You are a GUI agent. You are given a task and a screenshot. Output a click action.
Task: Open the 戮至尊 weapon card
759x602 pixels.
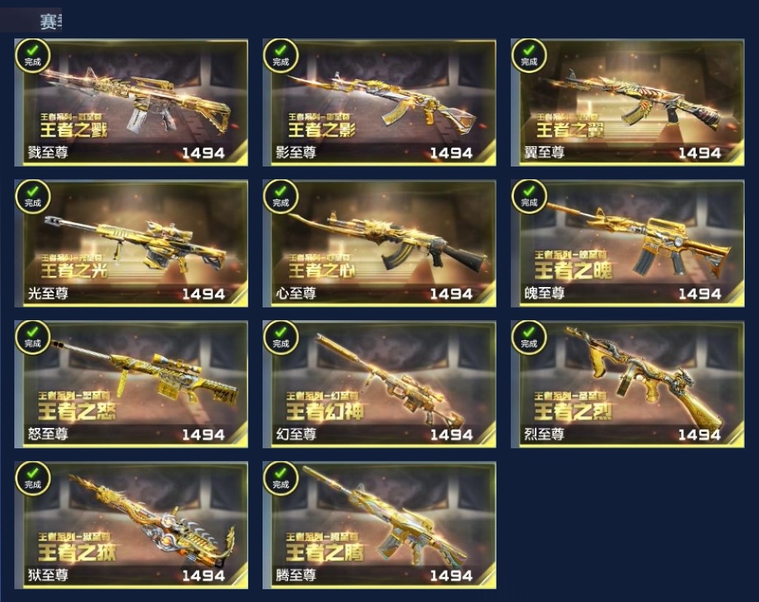click(131, 102)
